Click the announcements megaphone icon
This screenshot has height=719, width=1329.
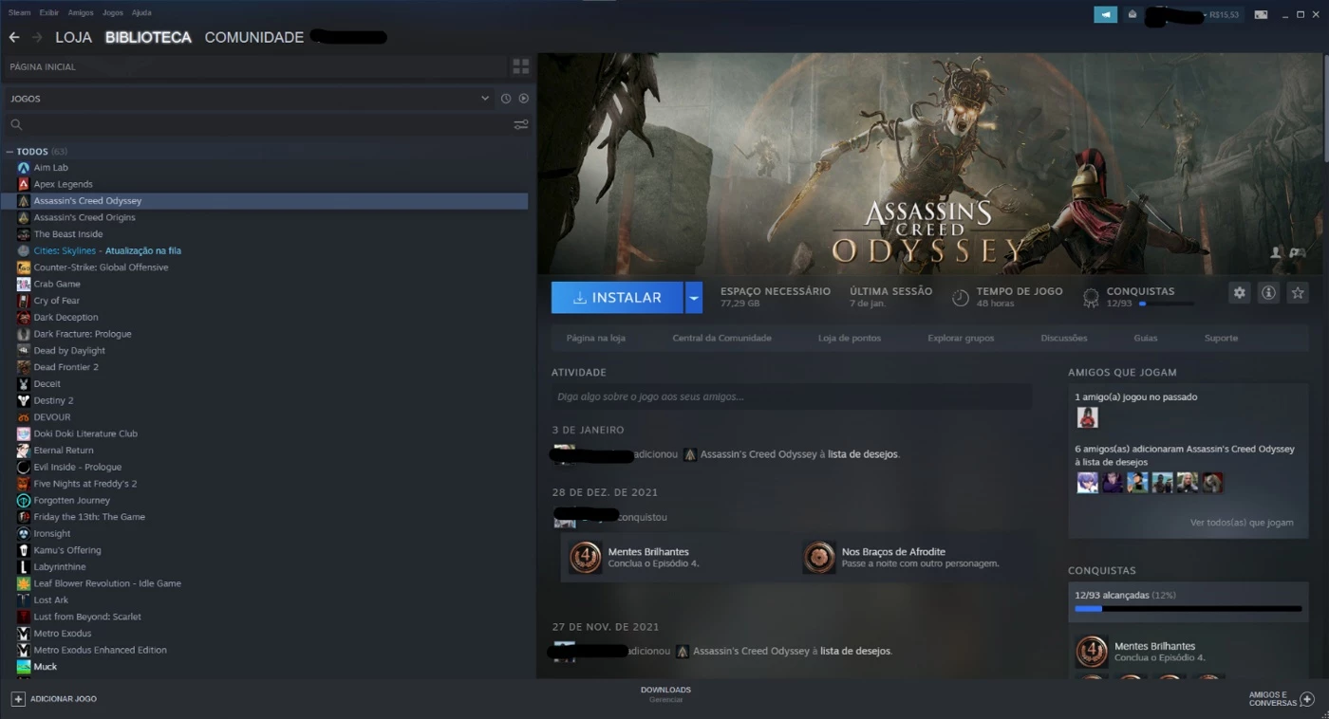tap(1105, 14)
